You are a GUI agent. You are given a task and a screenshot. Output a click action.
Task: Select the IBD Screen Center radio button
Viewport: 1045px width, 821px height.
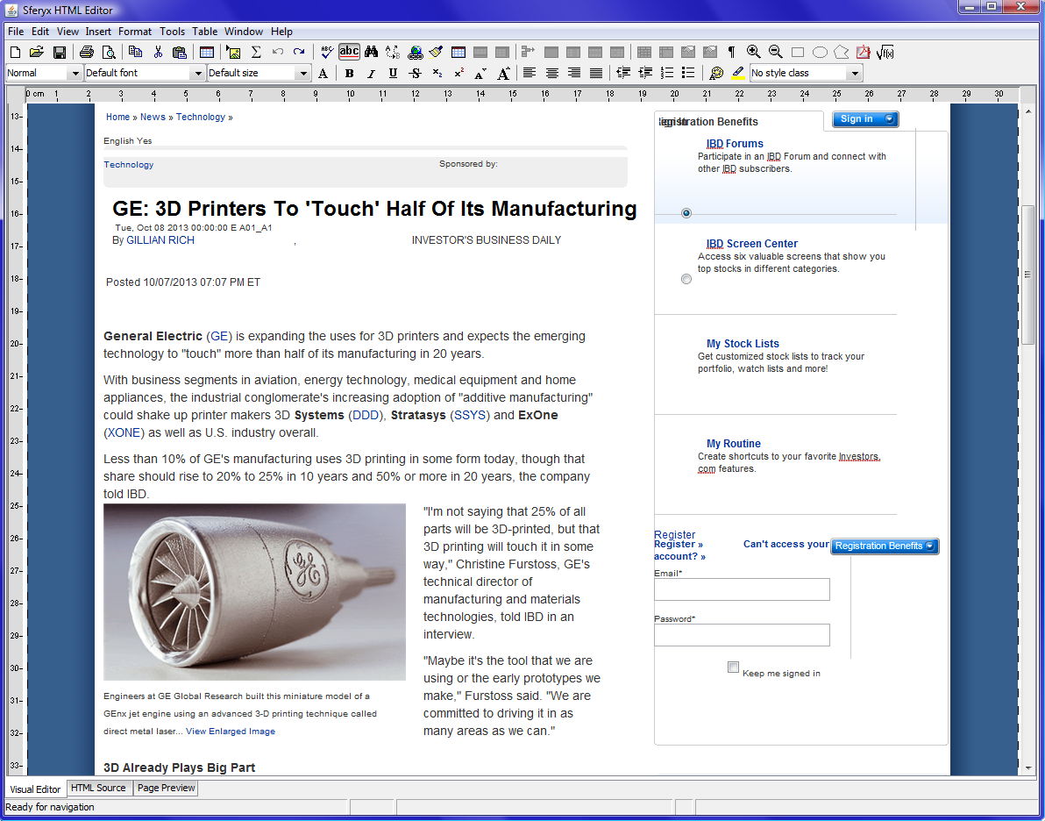point(686,278)
